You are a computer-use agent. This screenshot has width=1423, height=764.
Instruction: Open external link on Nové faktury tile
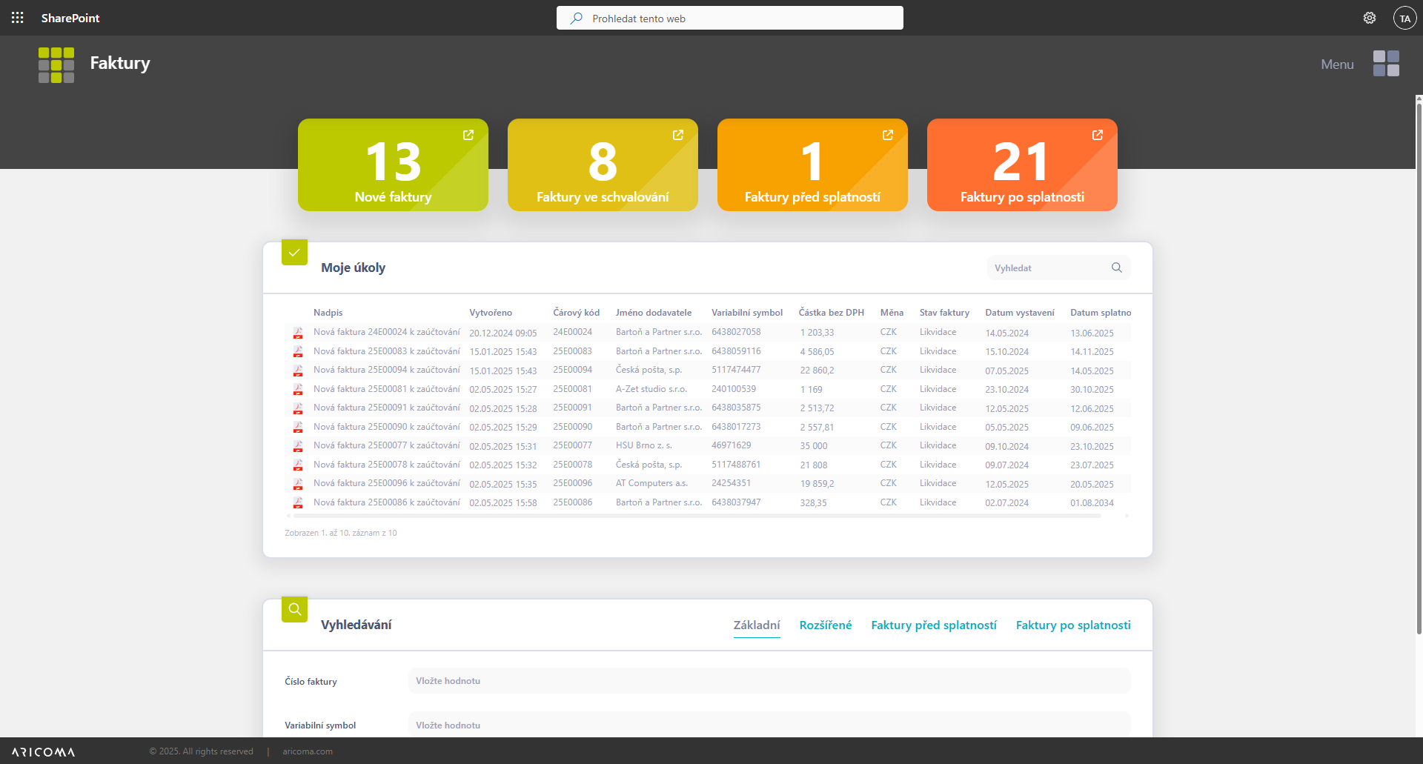468,135
